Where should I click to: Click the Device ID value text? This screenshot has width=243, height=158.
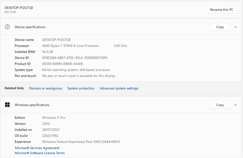pyautogui.click(x=75, y=58)
